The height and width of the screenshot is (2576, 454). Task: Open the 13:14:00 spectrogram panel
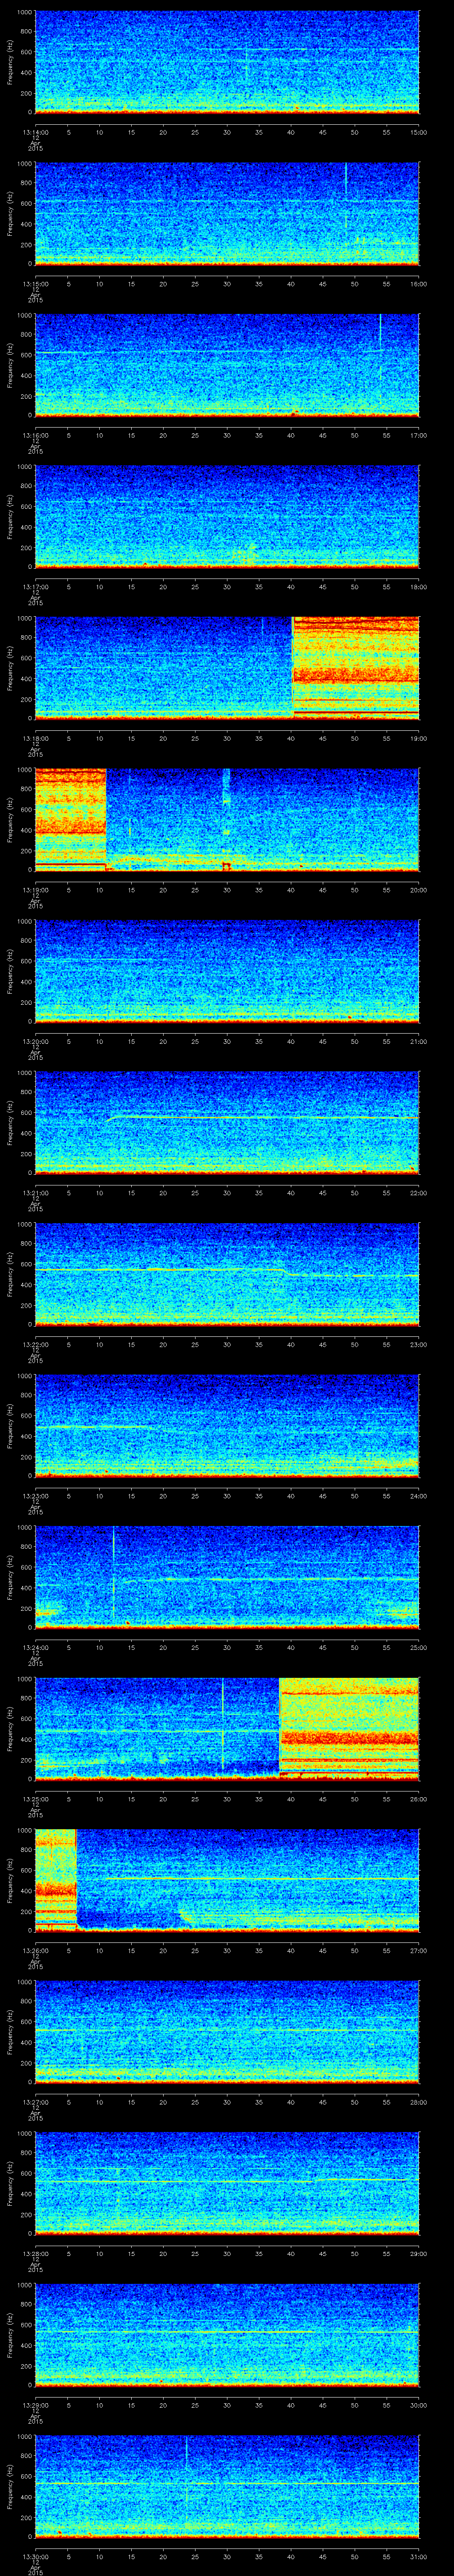pos(227,62)
